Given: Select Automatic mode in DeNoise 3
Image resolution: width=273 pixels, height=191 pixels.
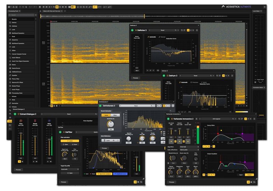Looking at the screenshot, I should pos(152,37).
